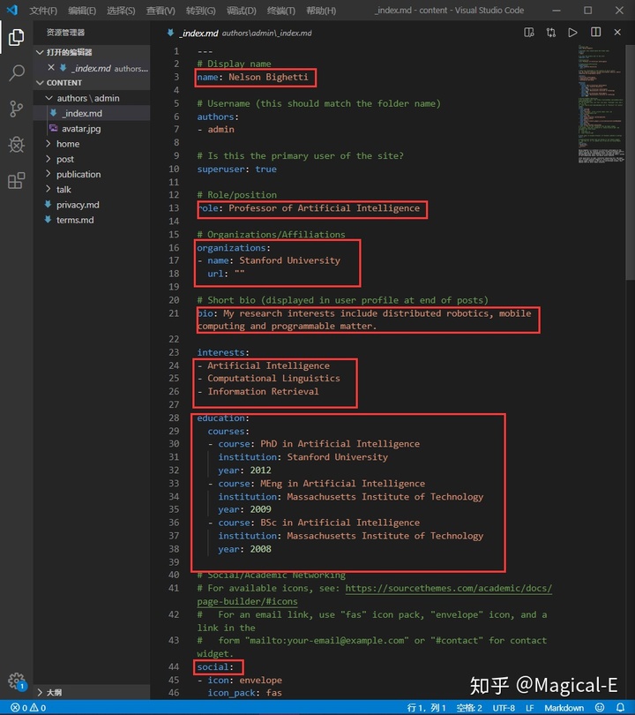Viewport: 635px width, 715px height.
Task: Click the 'name: Nelson Bighetti' line
Action: pos(252,77)
